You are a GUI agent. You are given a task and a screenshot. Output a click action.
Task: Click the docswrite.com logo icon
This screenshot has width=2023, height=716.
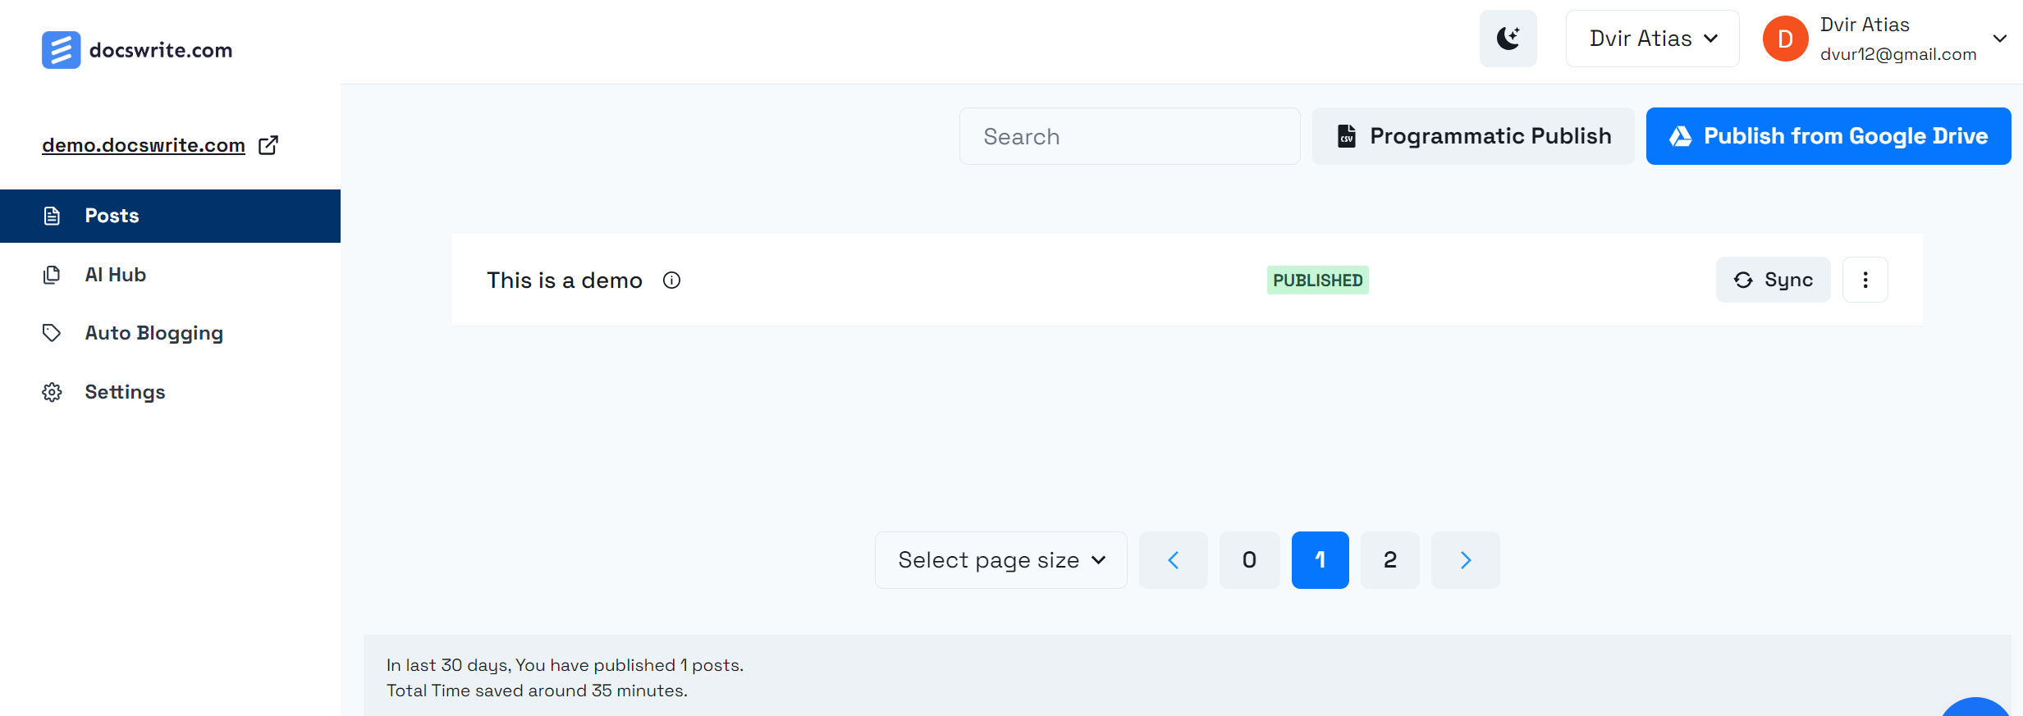(x=62, y=50)
